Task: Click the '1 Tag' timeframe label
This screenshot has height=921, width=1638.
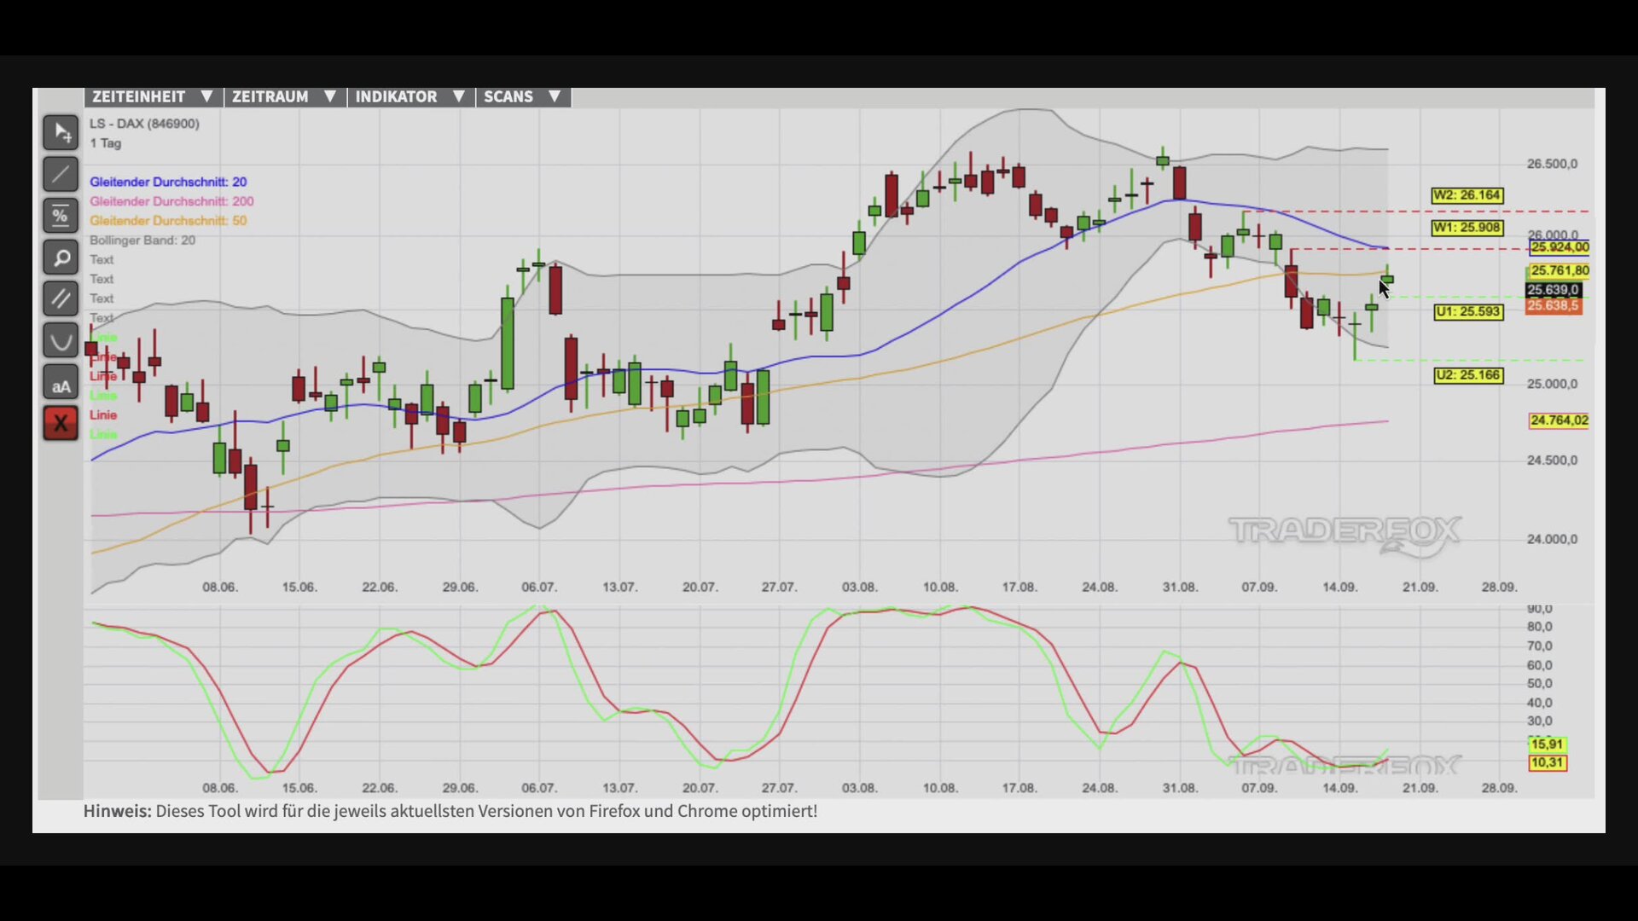Action: click(106, 143)
